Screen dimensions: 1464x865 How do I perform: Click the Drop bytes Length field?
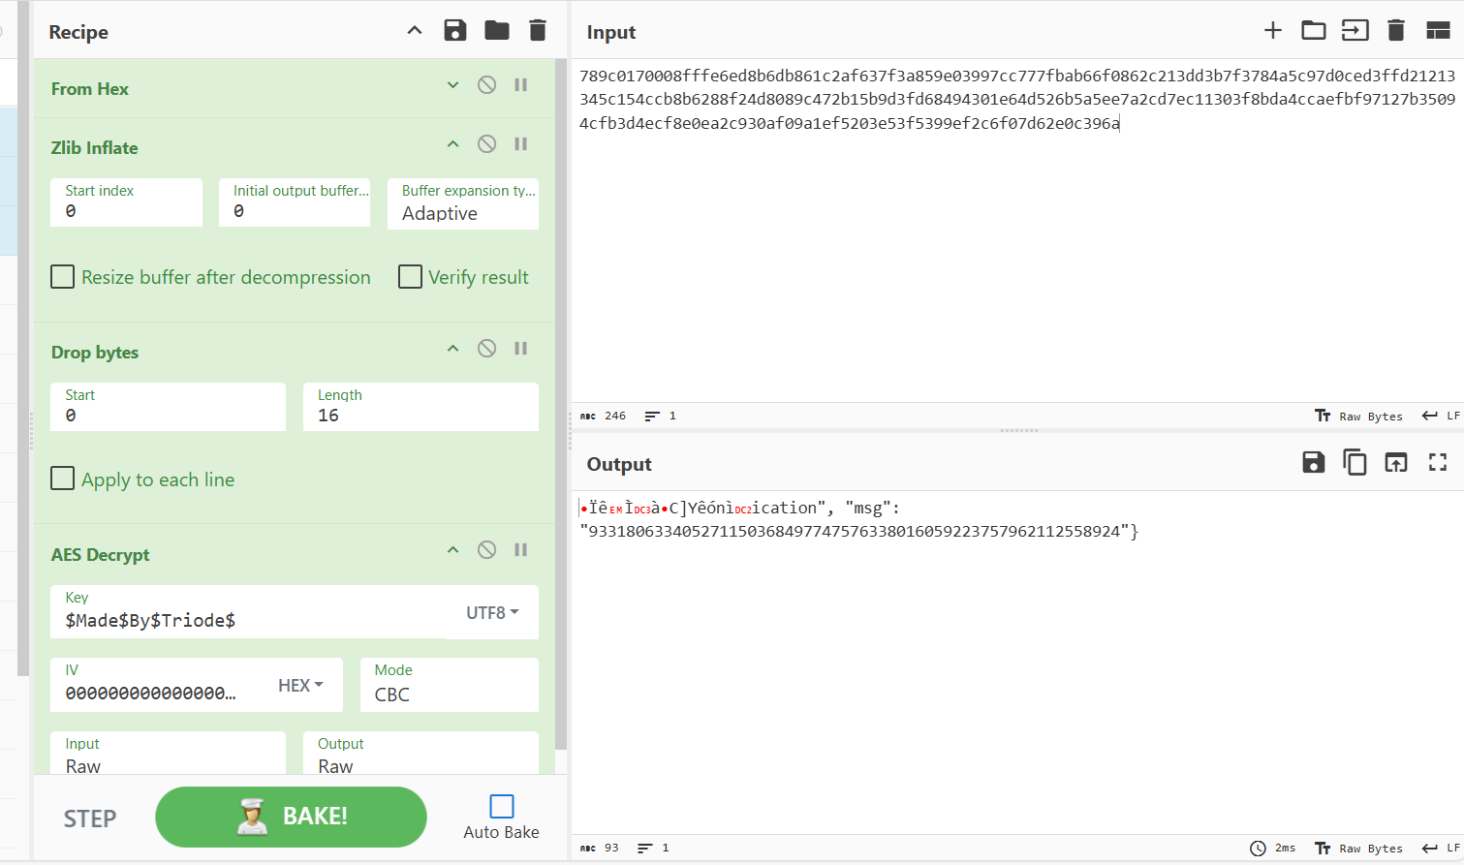(421, 416)
